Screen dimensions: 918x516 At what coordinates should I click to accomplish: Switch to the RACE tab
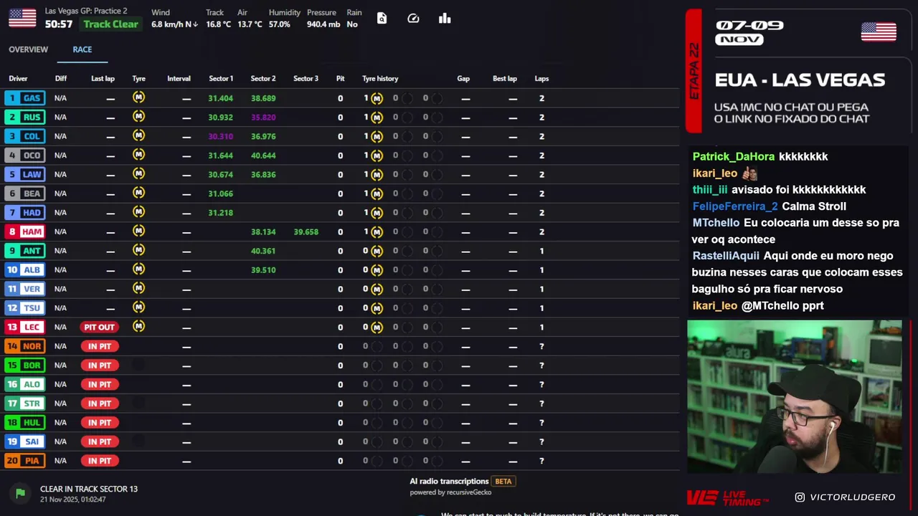(82, 49)
